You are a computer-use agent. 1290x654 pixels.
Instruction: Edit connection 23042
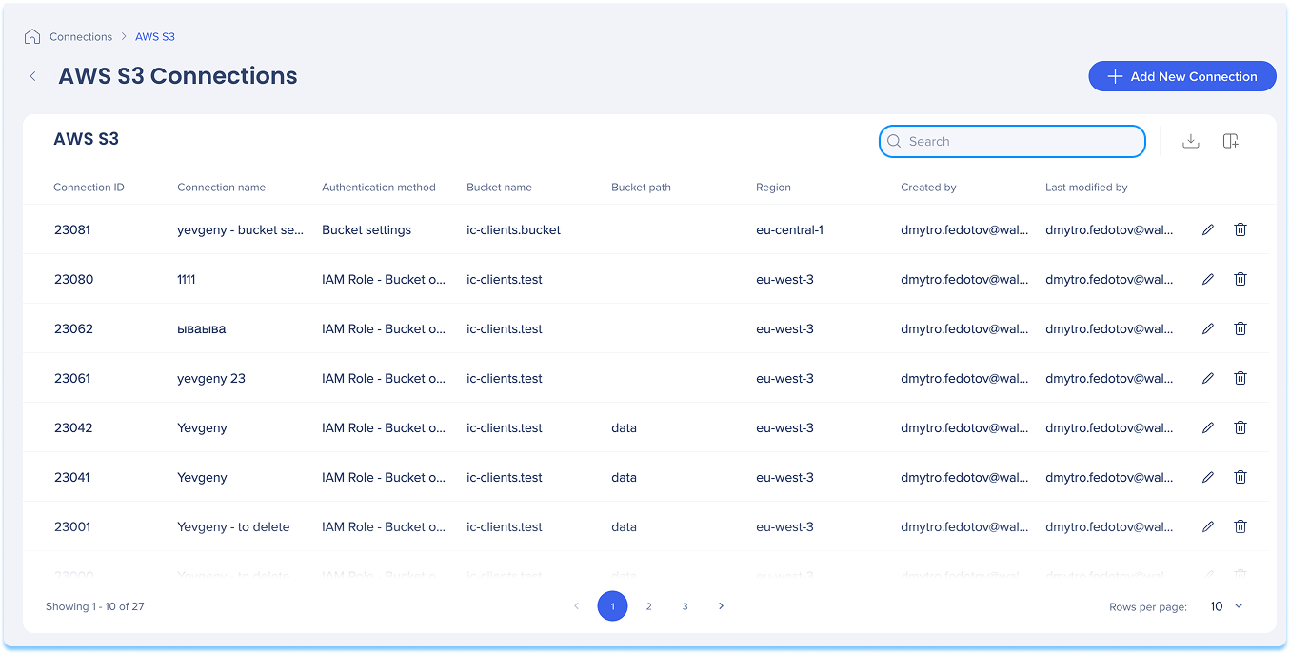coord(1208,427)
